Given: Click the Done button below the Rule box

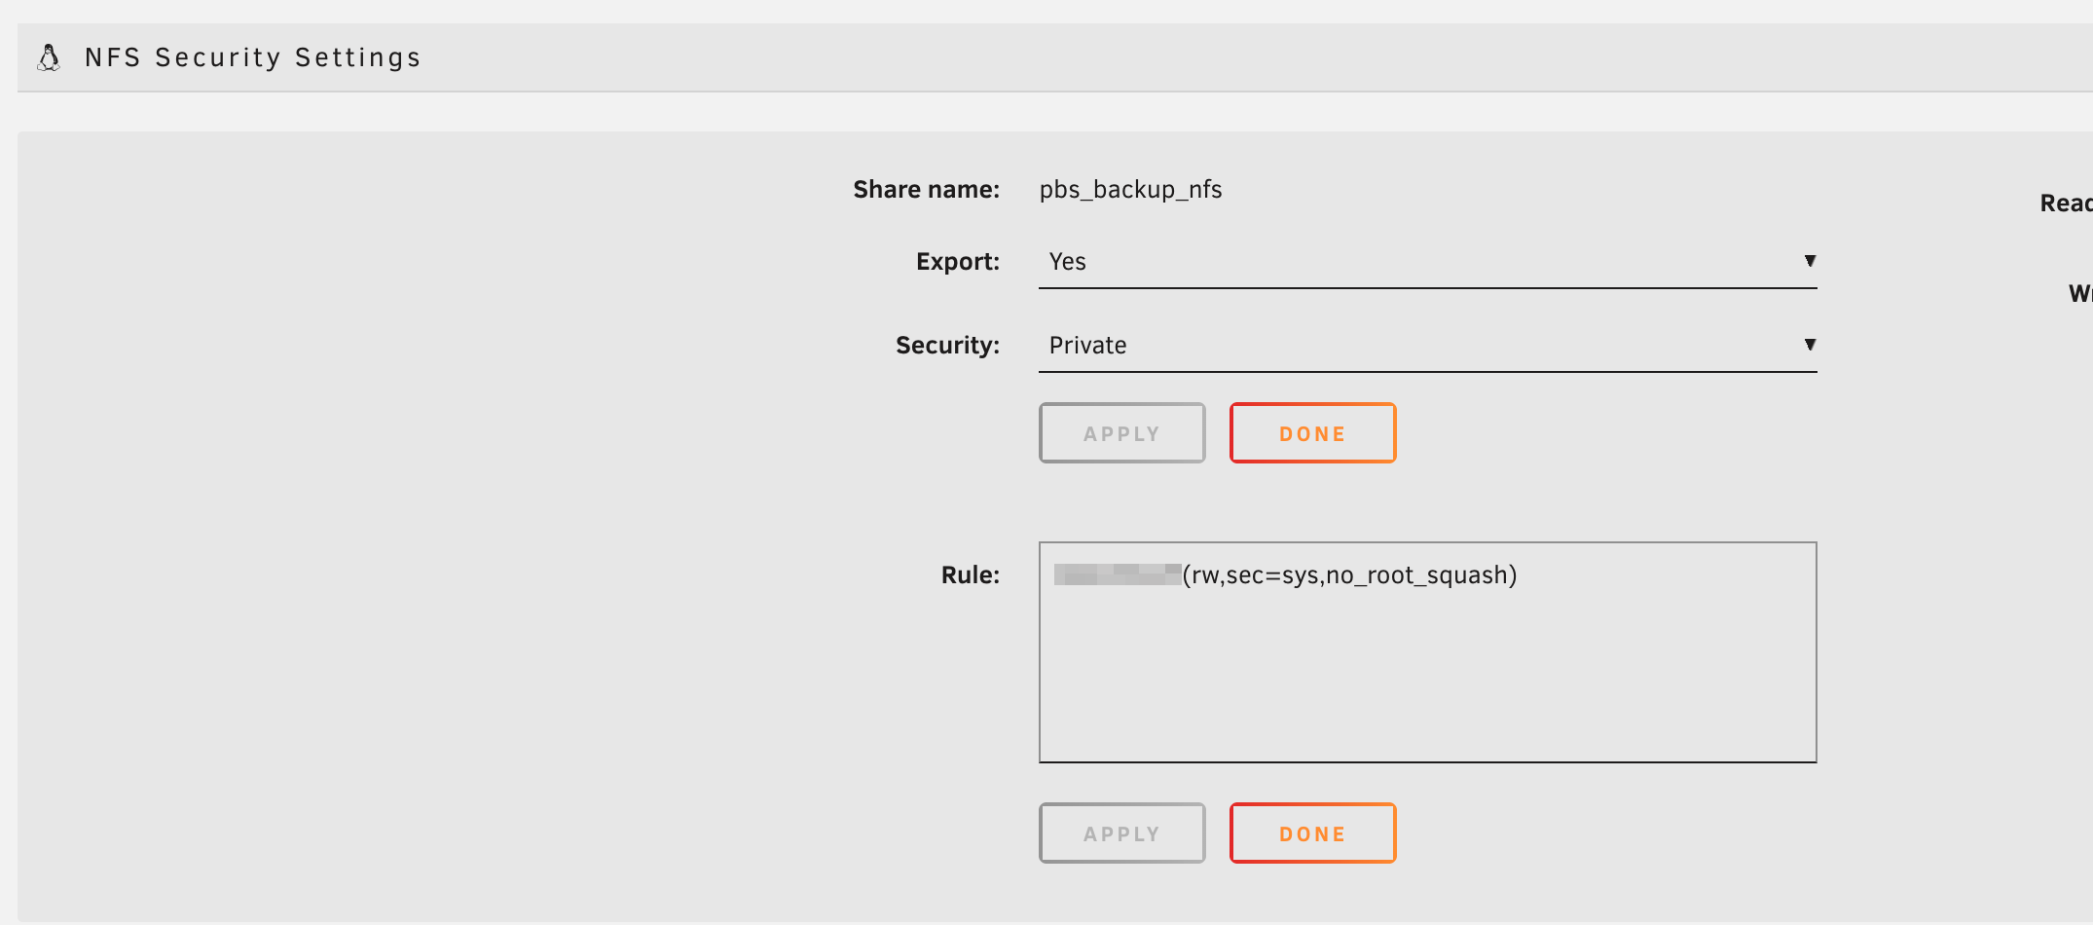Looking at the screenshot, I should (1312, 833).
